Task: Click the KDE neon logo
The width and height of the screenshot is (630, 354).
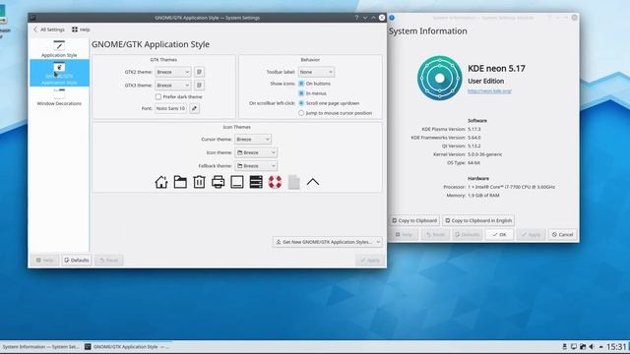Action: coord(440,78)
